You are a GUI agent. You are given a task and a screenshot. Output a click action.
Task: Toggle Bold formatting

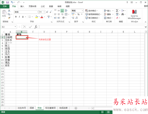[16, 17]
